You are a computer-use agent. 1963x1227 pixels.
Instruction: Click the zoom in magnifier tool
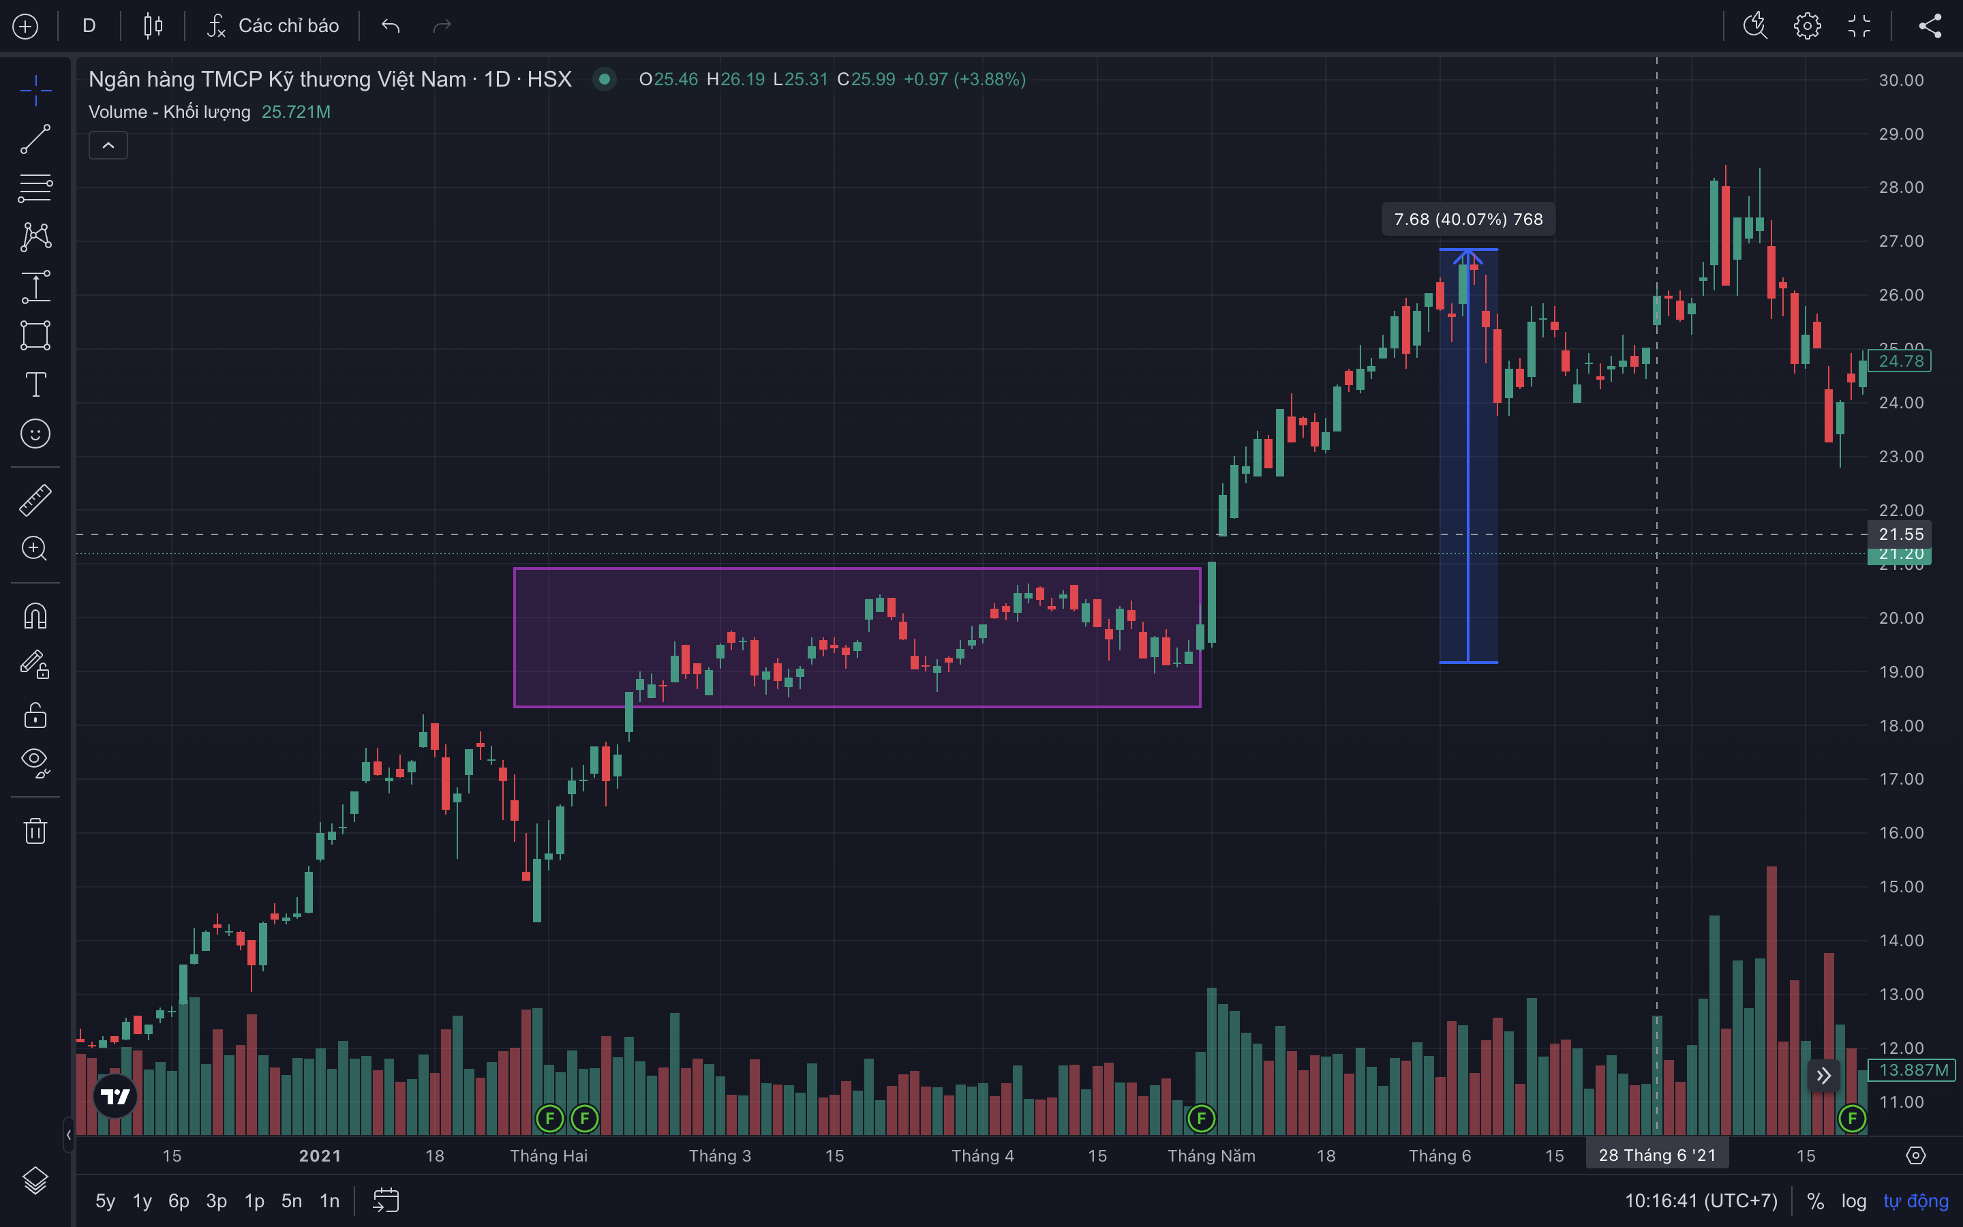(35, 549)
